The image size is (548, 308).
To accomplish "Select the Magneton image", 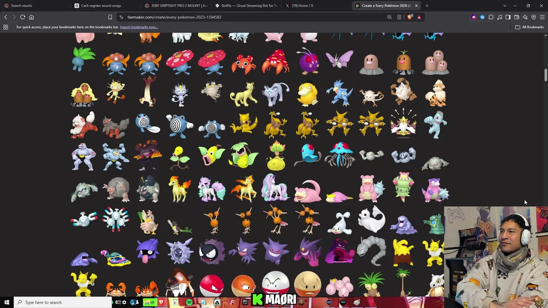I will (116, 220).
